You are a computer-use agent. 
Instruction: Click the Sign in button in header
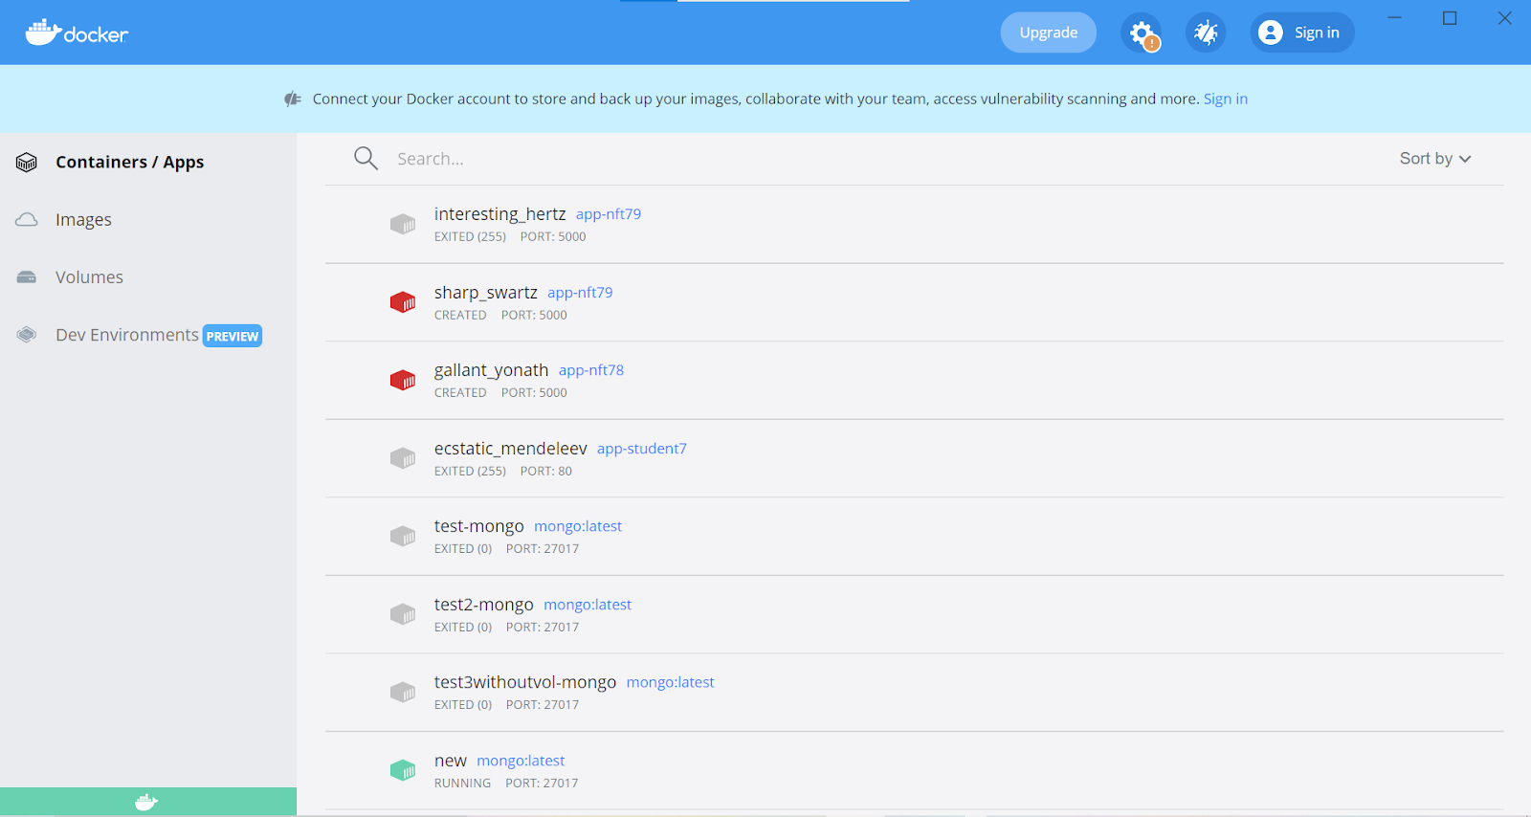coord(1301,33)
